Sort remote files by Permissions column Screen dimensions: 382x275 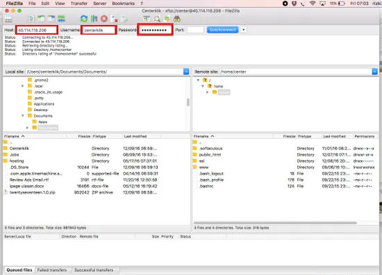(365, 136)
